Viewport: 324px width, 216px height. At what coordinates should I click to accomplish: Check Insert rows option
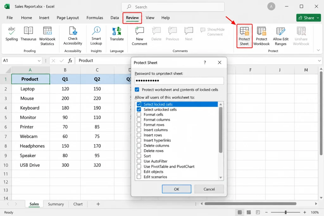pyautogui.click(x=139, y=135)
